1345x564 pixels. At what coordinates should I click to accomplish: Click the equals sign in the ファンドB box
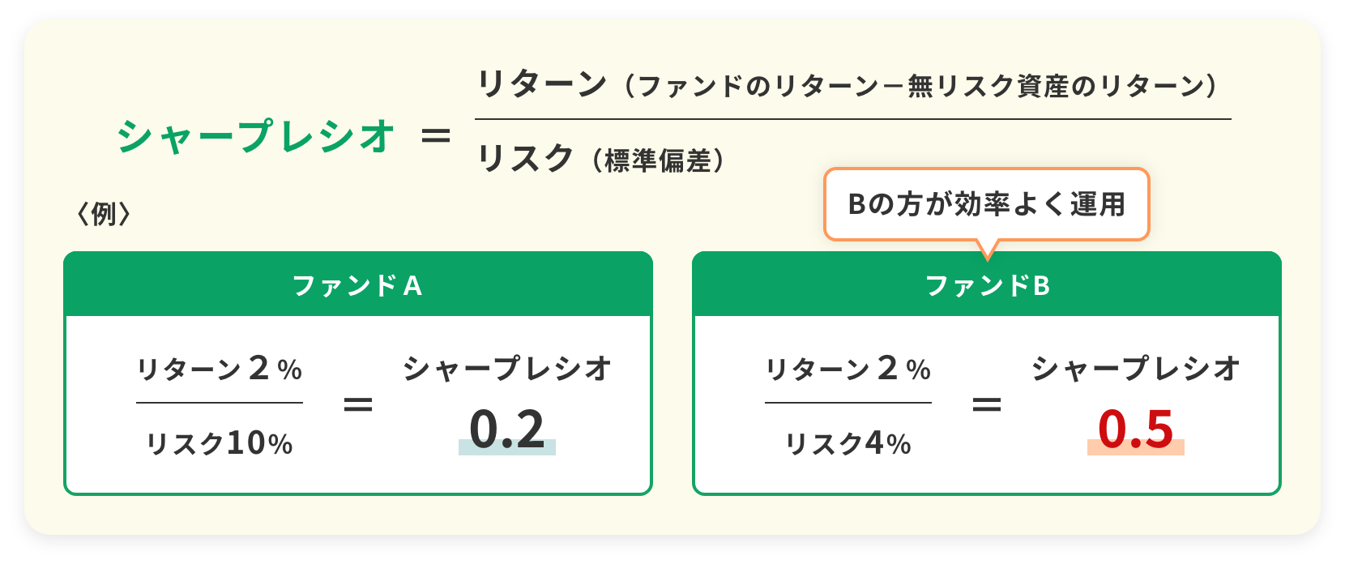pyautogui.click(x=987, y=404)
